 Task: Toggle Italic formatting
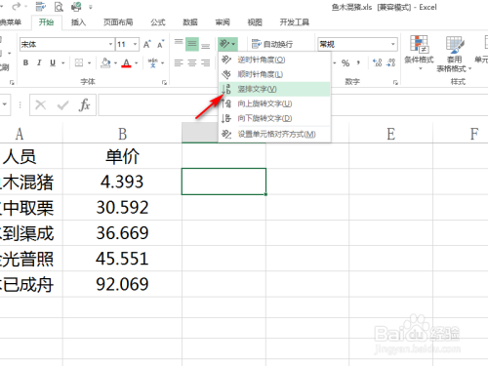pyautogui.click(x=39, y=62)
